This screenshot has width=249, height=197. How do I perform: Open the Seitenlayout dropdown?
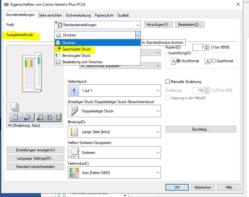point(114,91)
